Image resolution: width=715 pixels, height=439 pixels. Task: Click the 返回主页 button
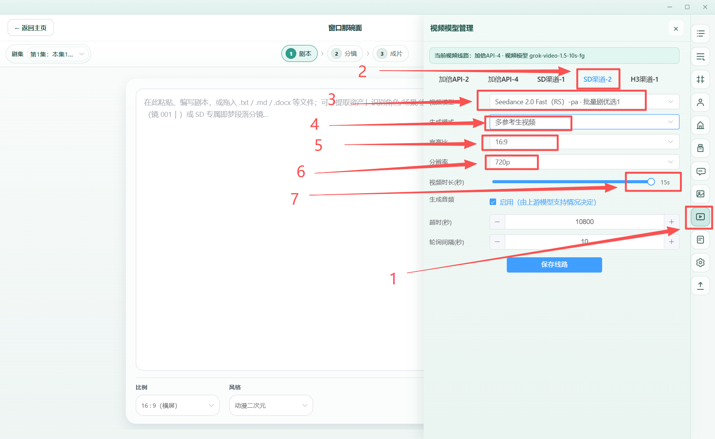[x=31, y=28]
